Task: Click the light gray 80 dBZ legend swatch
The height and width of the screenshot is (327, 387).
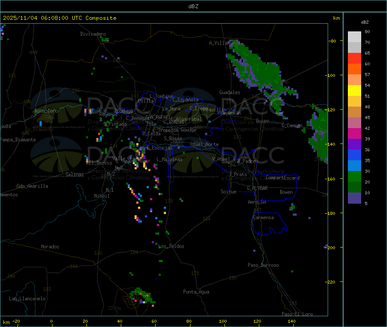Action: click(354, 37)
